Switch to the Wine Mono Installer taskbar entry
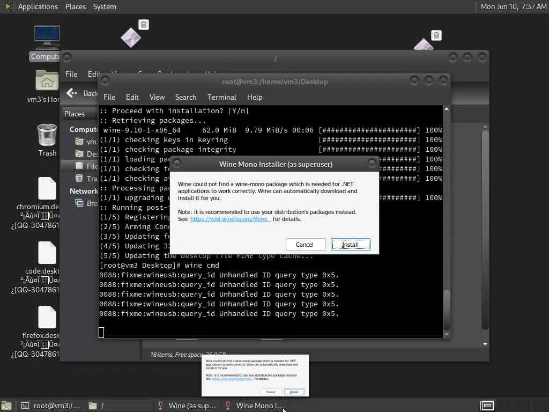The height and width of the screenshot is (412, 549). coord(255,406)
